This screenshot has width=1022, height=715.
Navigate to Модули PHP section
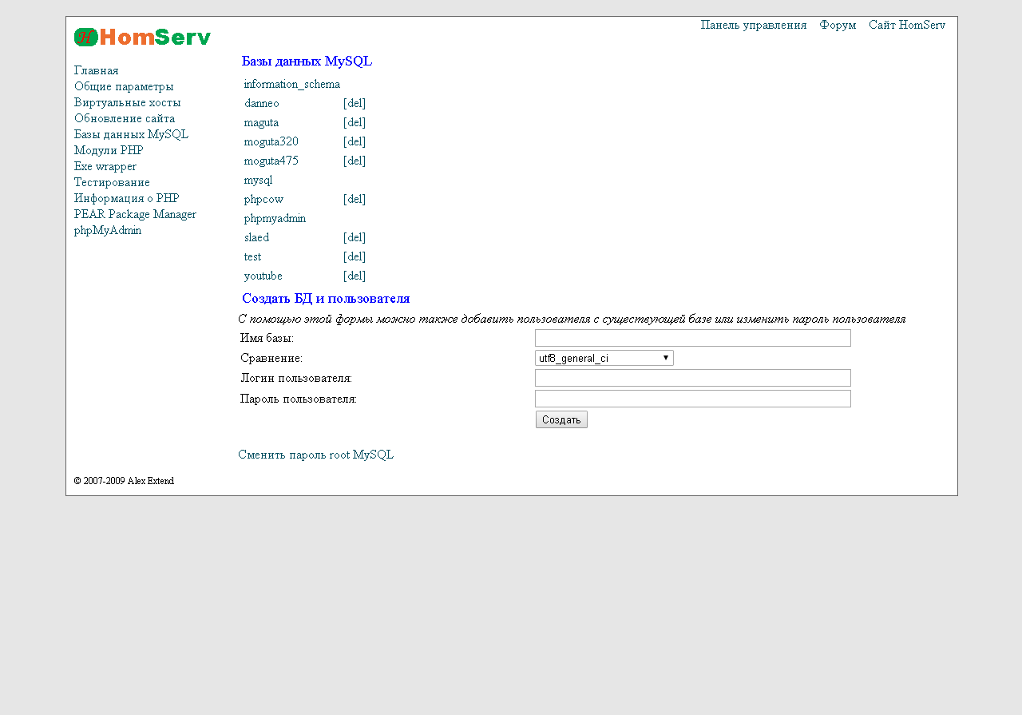(109, 150)
